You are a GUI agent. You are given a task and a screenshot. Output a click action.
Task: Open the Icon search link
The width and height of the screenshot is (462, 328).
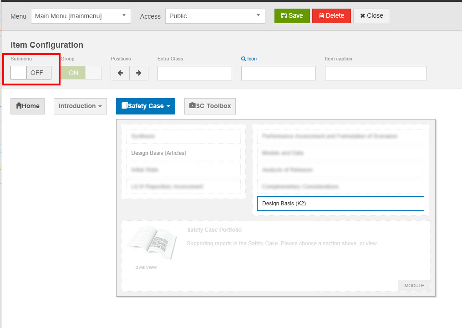click(249, 59)
